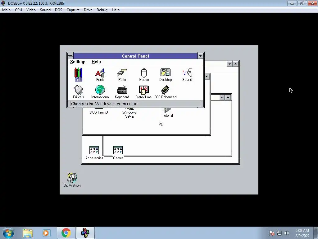The image size is (318, 239).
Task: Open the Sound settings icon
Action: 187,75
